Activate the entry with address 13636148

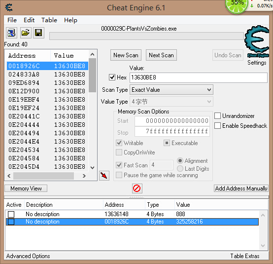pyautogui.click(x=11, y=214)
